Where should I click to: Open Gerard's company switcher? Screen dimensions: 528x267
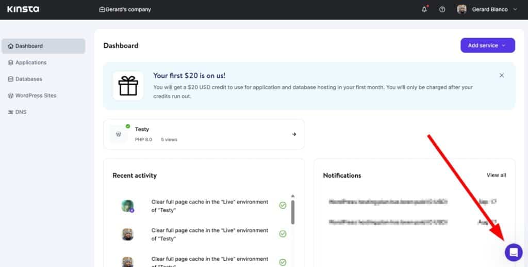tap(125, 9)
